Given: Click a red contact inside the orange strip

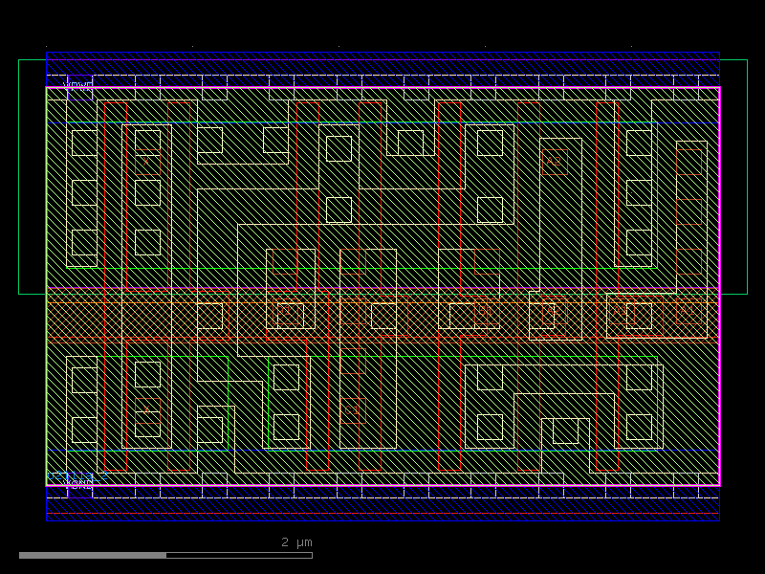Looking at the screenshot, I should [x=283, y=314].
